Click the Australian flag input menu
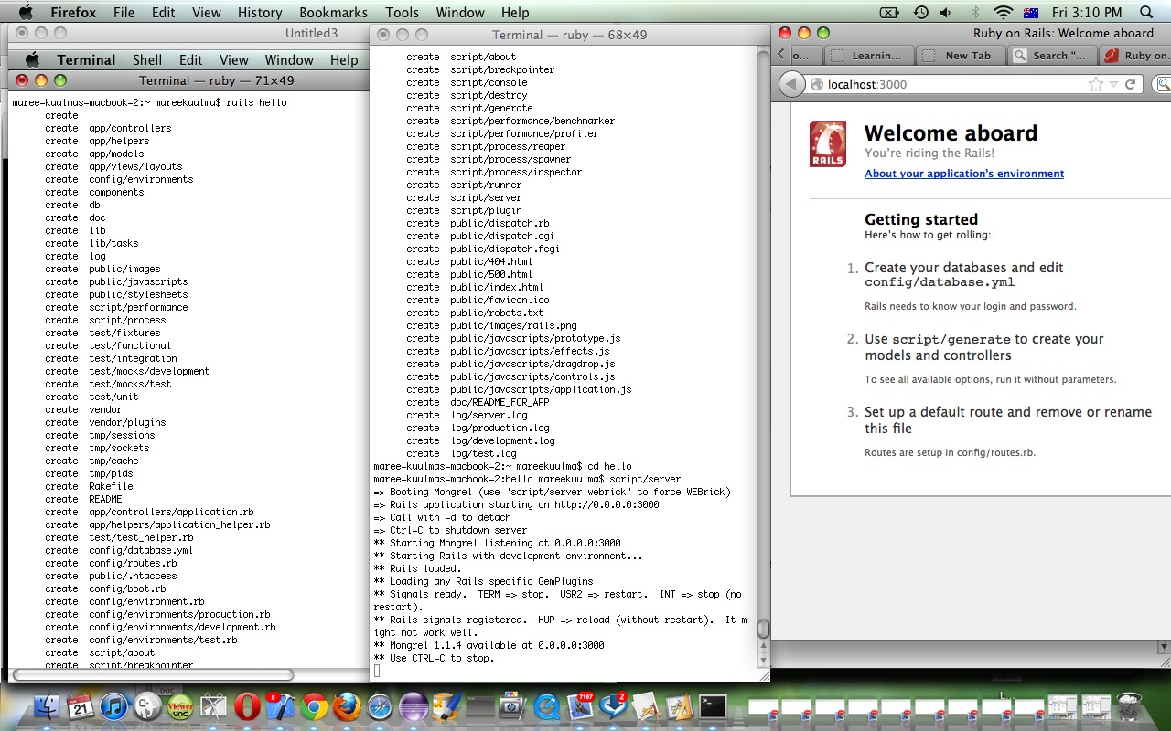This screenshot has height=731, width=1171. click(1031, 12)
